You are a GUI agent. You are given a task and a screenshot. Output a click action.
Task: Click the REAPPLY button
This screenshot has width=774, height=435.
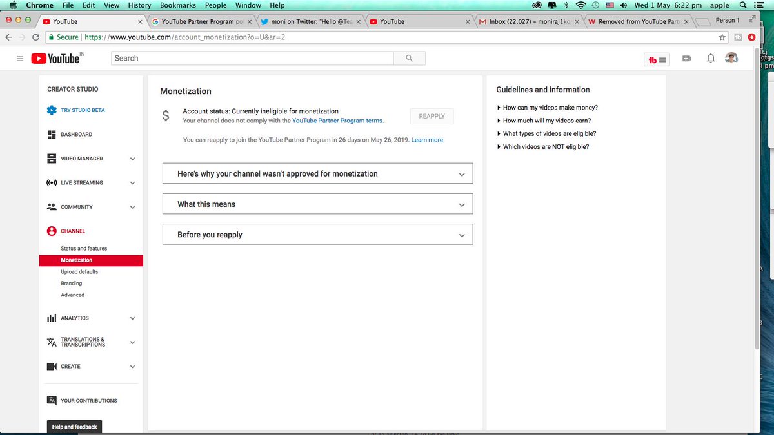pyautogui.click(x=432, y=117)
